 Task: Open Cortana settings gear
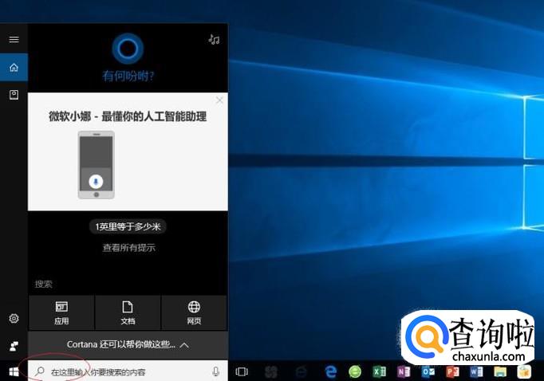point(14,318)
